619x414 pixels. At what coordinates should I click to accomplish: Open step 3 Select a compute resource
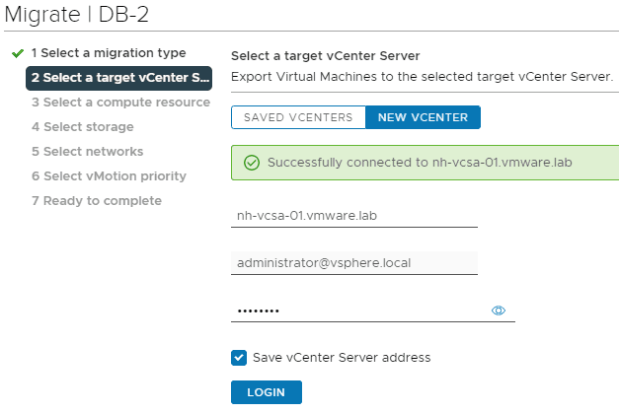(x=119, y=103)
